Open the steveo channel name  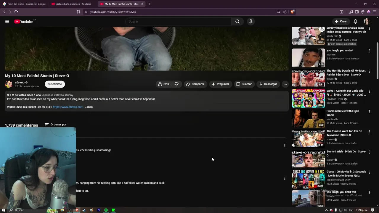[x=20, y=82]
